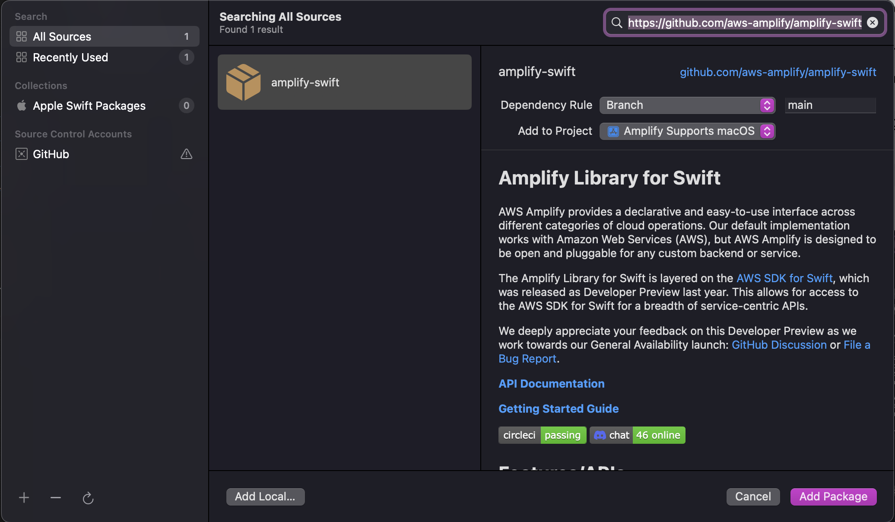Open the Dependency Rule Branch dropdown
The width and height of the screenshot is (895, 522).
[x=687, y=105]
